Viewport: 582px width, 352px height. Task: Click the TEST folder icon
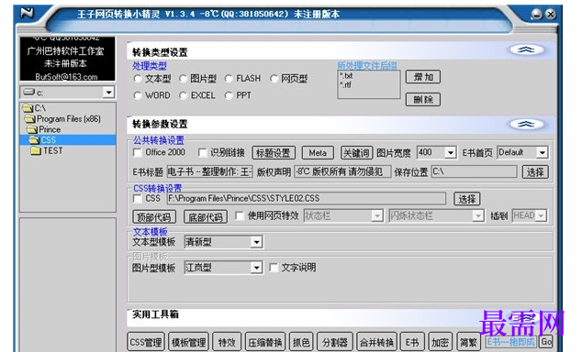point(36,151)
